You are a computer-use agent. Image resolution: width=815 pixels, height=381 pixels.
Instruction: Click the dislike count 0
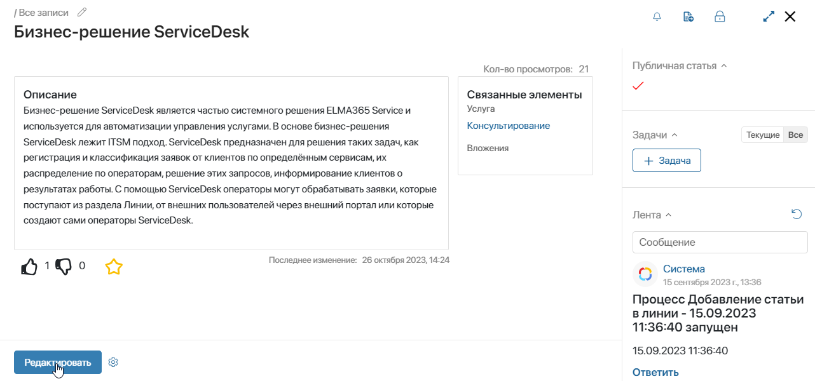[81, 266]
